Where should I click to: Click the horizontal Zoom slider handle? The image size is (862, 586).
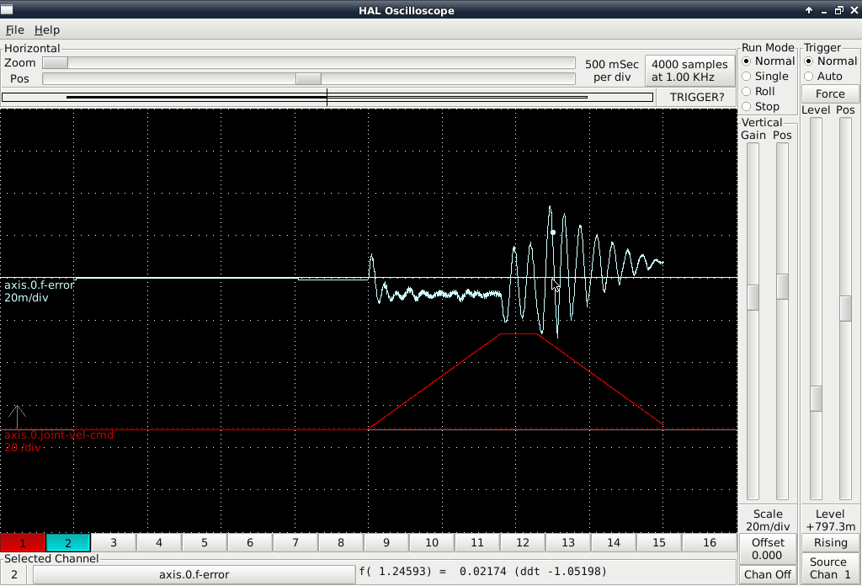coord(56,63)
